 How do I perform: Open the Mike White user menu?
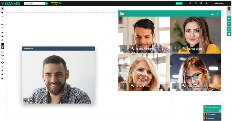click(x=219, y=3)
